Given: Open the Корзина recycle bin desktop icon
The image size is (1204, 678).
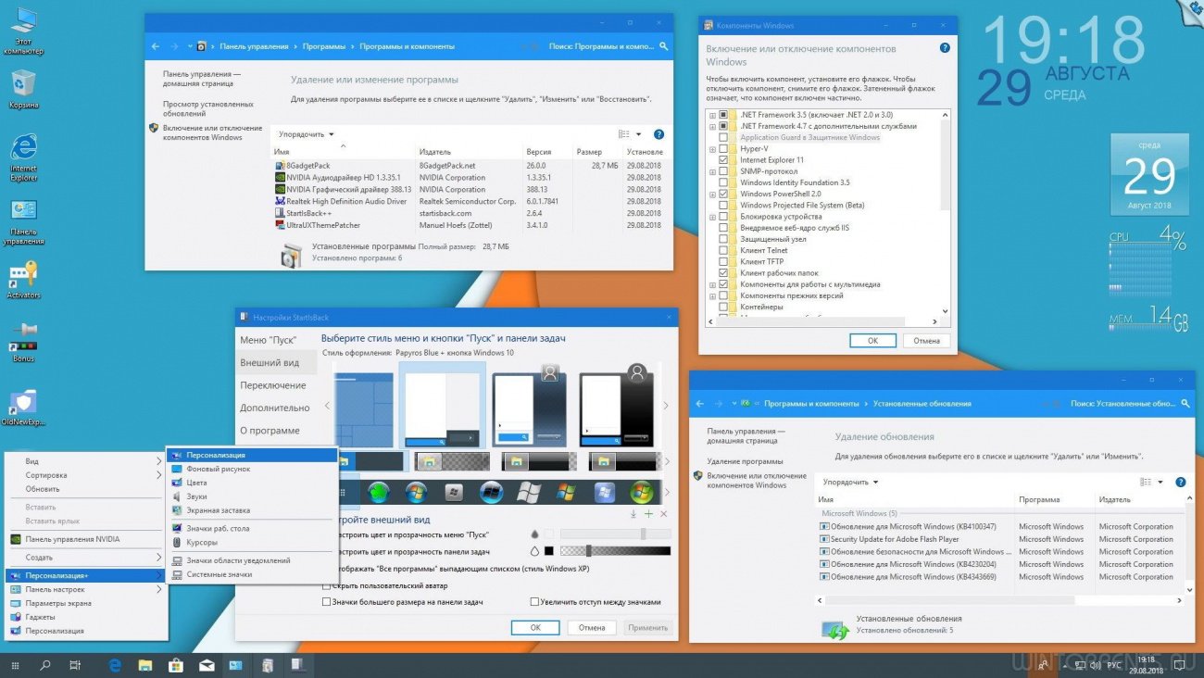Looking at the screenshot, I should [23, 90].
